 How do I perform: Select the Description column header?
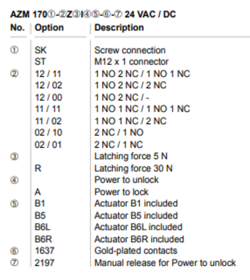(x=119, y=28)
